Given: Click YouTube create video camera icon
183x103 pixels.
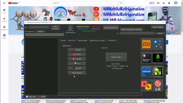Looking at the screenshot, I should point(158,3).
